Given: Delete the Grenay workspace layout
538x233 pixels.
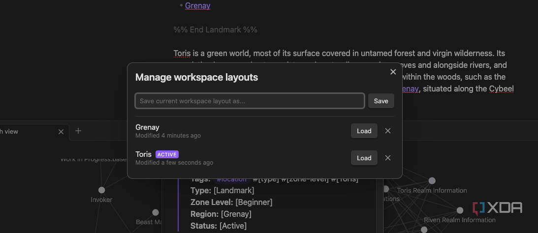Looking at the screenshot, I should [x=388, y=131].
